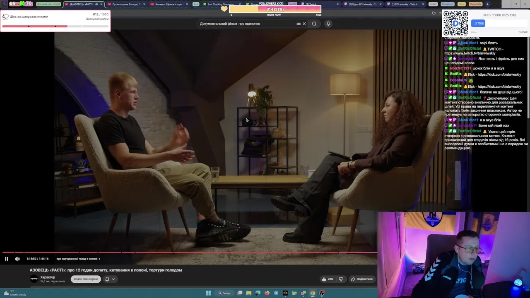Click the YouTube search input field
The height and width of the screenshot is (298, 530).
(246, 24)
